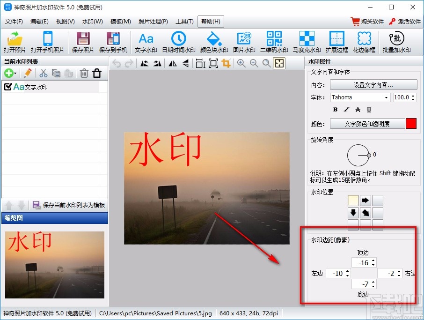Edit the watermark with the pencil icon

[x=27, y=73]
